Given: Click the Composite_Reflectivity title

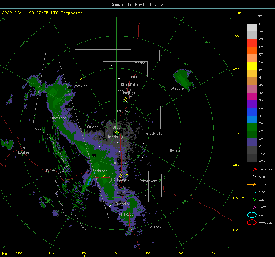Looking at the screenshot, I should [137, 5].
